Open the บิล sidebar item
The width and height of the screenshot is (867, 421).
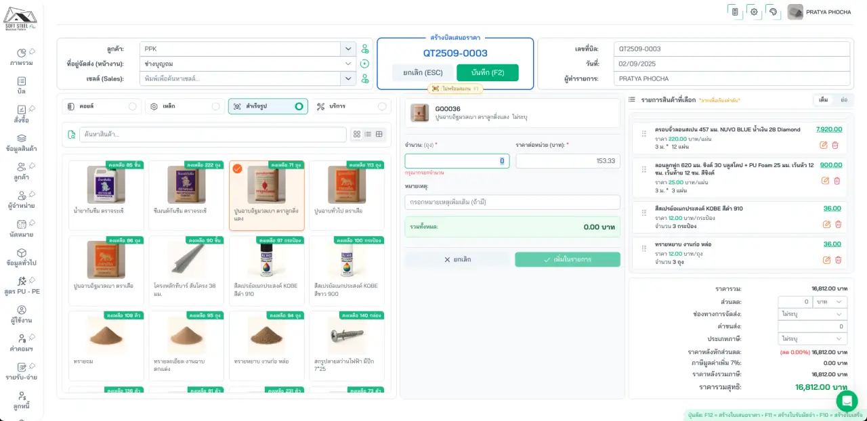tap(22, 85)
